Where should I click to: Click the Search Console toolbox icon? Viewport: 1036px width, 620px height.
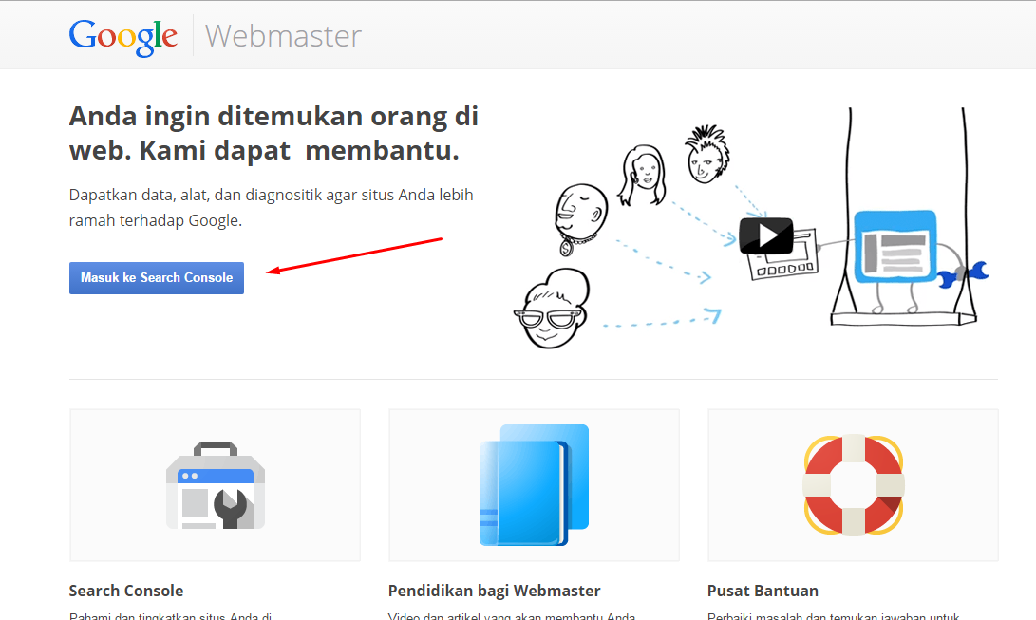coord(216,485)
